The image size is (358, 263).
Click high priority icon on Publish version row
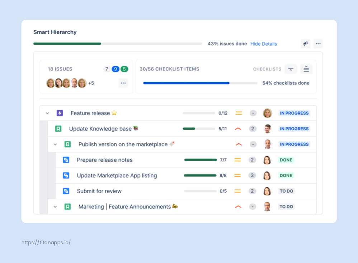pyautogui.click(x=239, y=144)
